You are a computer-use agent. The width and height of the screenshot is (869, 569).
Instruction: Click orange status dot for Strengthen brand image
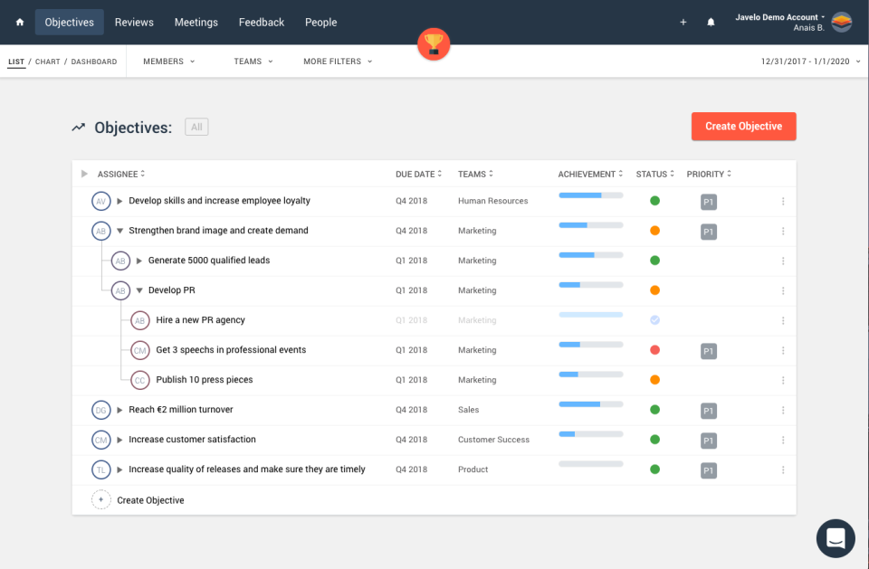654,231
